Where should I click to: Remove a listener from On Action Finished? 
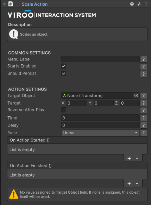[x=137, y=184]
